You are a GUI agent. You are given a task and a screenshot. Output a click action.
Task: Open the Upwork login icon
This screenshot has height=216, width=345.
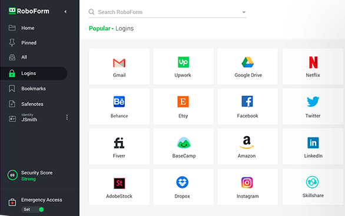[x=183, y=62]
